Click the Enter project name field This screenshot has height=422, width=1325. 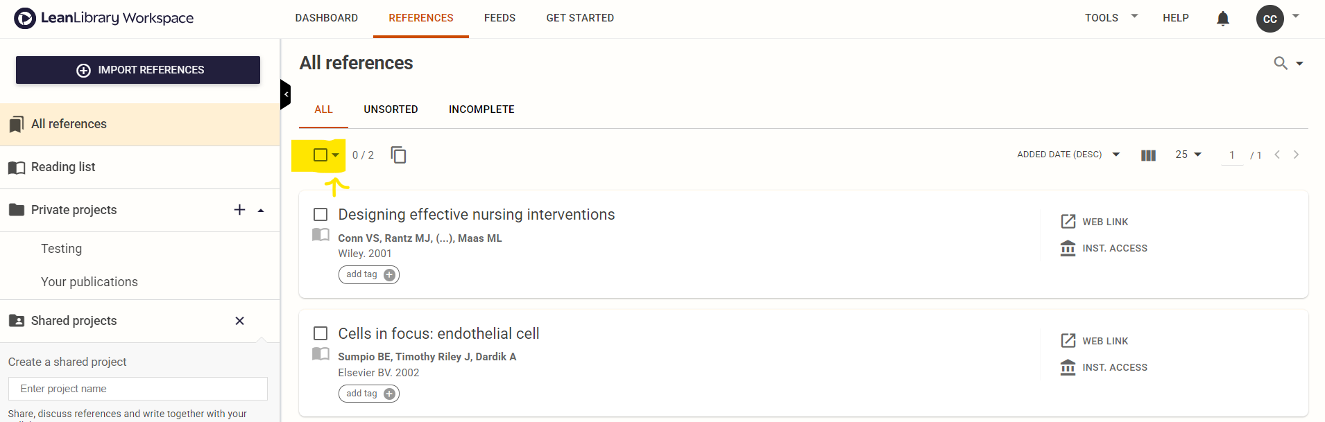tap(138, 389)
